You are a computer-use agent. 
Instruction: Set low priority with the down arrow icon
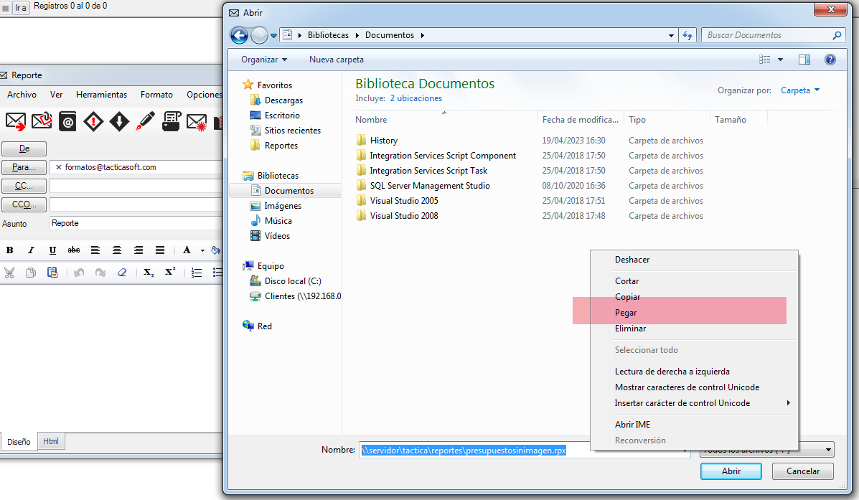pos(119,121)
